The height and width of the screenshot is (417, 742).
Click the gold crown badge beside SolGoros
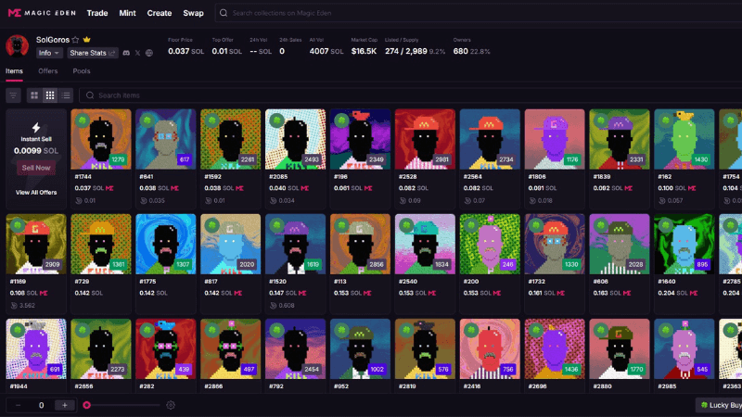(x=86, y=39)
